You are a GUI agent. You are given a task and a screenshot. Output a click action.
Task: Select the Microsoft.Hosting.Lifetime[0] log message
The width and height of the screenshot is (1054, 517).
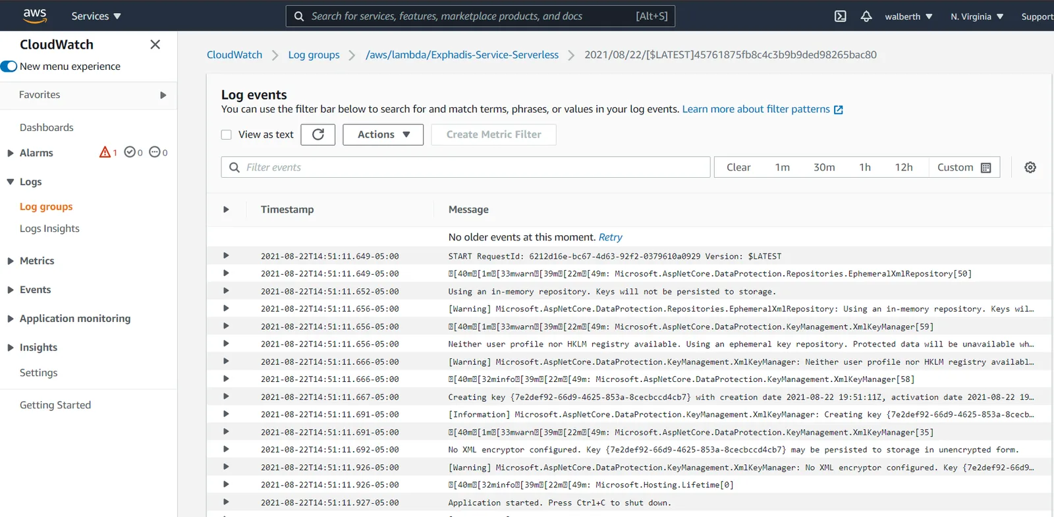[591, 485]
